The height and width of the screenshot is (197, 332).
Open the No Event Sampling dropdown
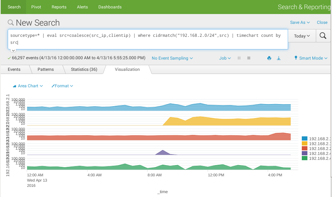172,58
